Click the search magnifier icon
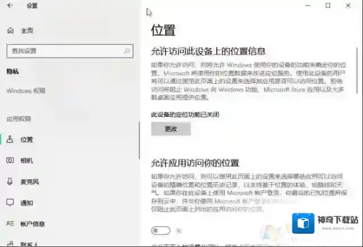 pos(127,51)
